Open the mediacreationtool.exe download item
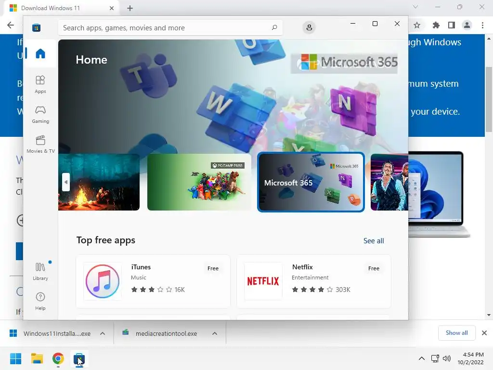Screen dimensions: 493x370 coord(160,333)
